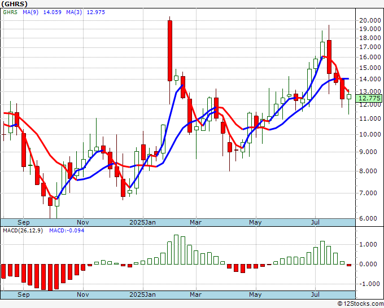This screenshot has width=384, height=308.
Task: Click the 11.000 price axis label
Action: [370, 118]
